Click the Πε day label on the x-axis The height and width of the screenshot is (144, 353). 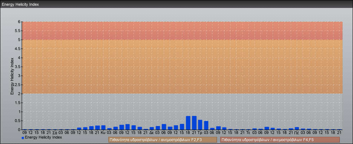click(297, 132)
